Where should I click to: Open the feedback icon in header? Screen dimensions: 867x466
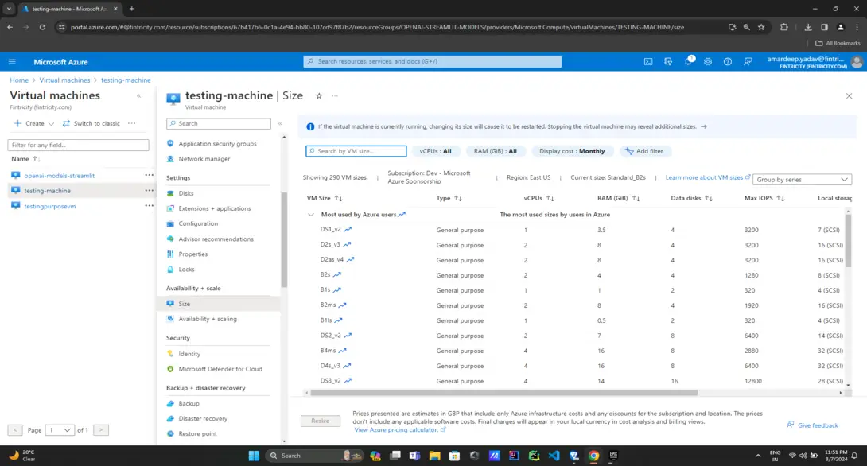[x=748, y=62]
